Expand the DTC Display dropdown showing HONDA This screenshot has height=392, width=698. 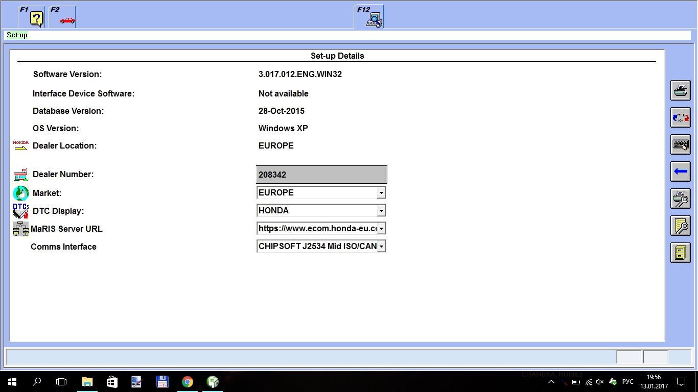tap(381, 210)
